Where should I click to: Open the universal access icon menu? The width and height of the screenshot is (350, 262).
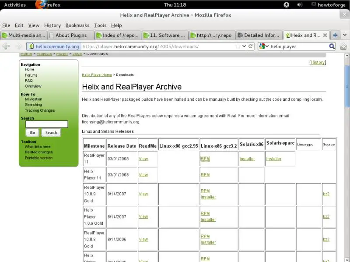[x=287, y=5]
